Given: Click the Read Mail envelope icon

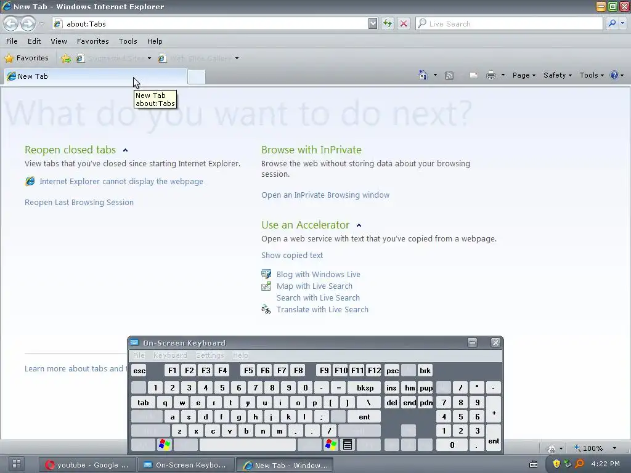Looking at the screenshot, I should pyautogui.click(x=474, y=75).
